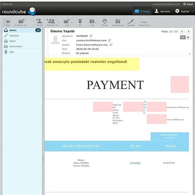Image resolution: width=195 pixels, height=195 pixels.
Task: Mark as junk with İstenmeyen toolbar icon
Action: click(x=118, y=21)
